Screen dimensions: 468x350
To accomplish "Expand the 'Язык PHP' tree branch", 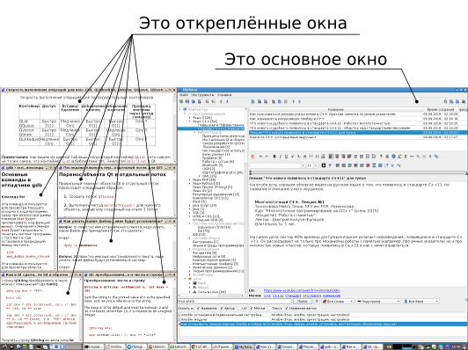I will pyautogui.click(x=190, y=180).
